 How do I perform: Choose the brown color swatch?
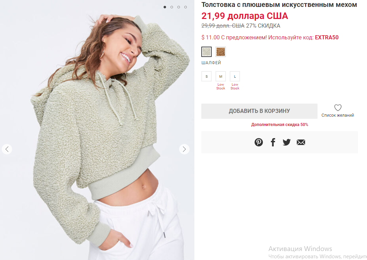221,52
